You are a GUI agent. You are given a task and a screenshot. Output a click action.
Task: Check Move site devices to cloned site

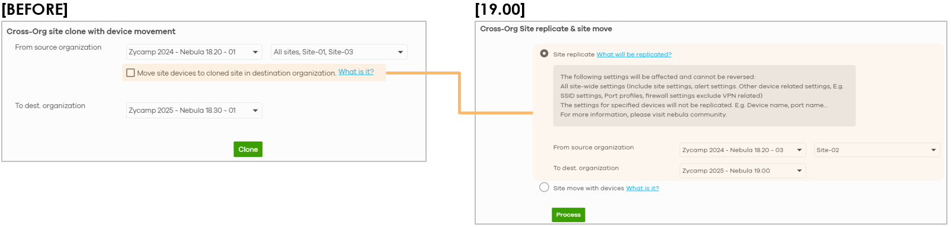pos(130,73)
